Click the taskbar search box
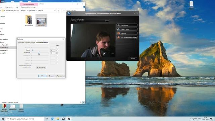215x121 pixels. click(25, 119)
